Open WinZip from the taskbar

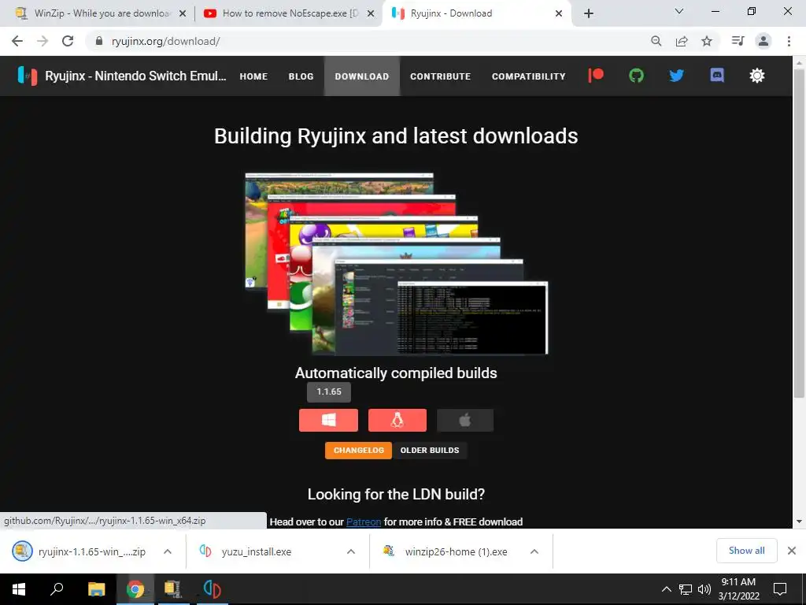(173, 589)
